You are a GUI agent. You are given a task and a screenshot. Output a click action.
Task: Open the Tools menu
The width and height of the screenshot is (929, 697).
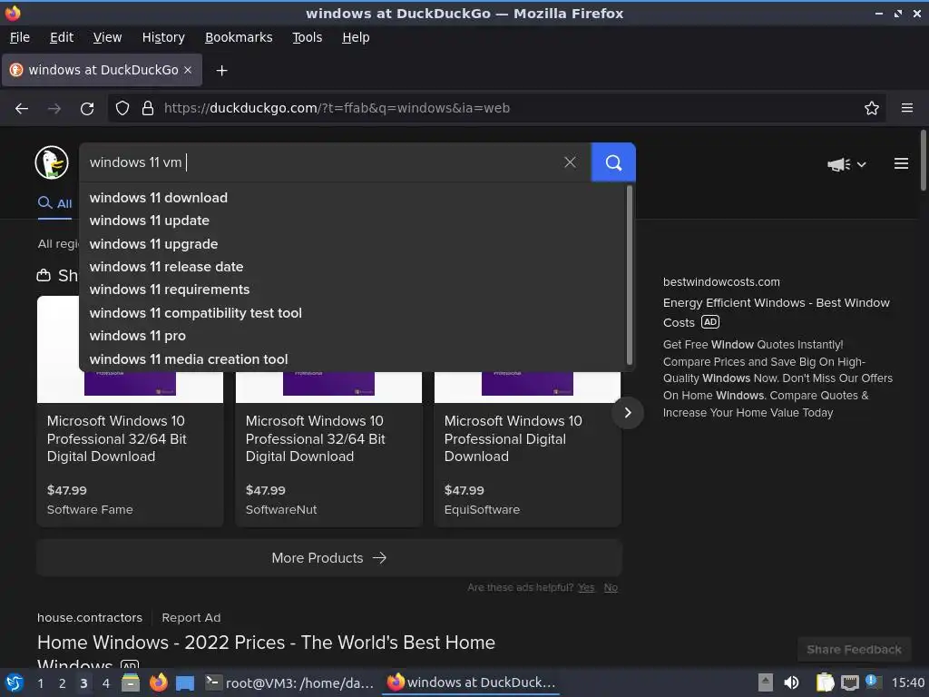click(x=307, y=37)
